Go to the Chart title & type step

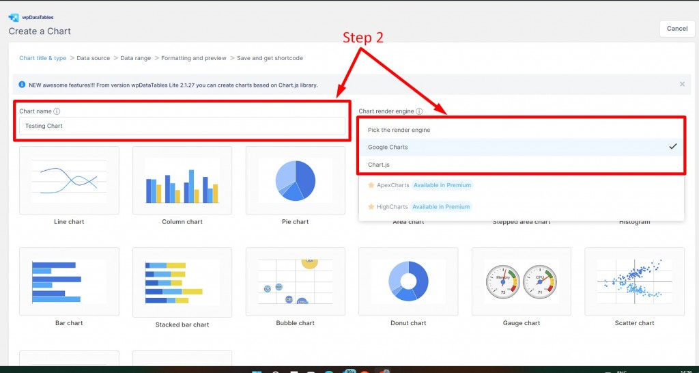[x=43, y=58]
